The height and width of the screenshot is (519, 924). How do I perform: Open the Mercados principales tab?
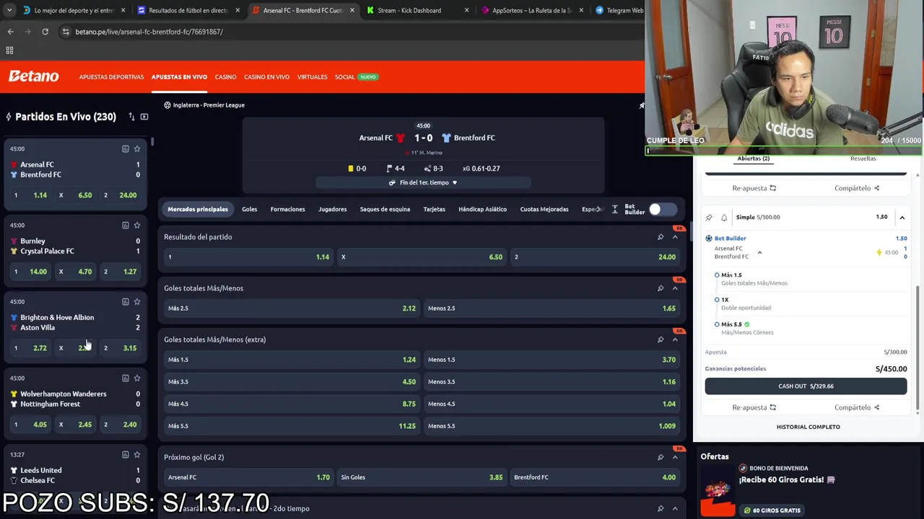click(198, 209)
